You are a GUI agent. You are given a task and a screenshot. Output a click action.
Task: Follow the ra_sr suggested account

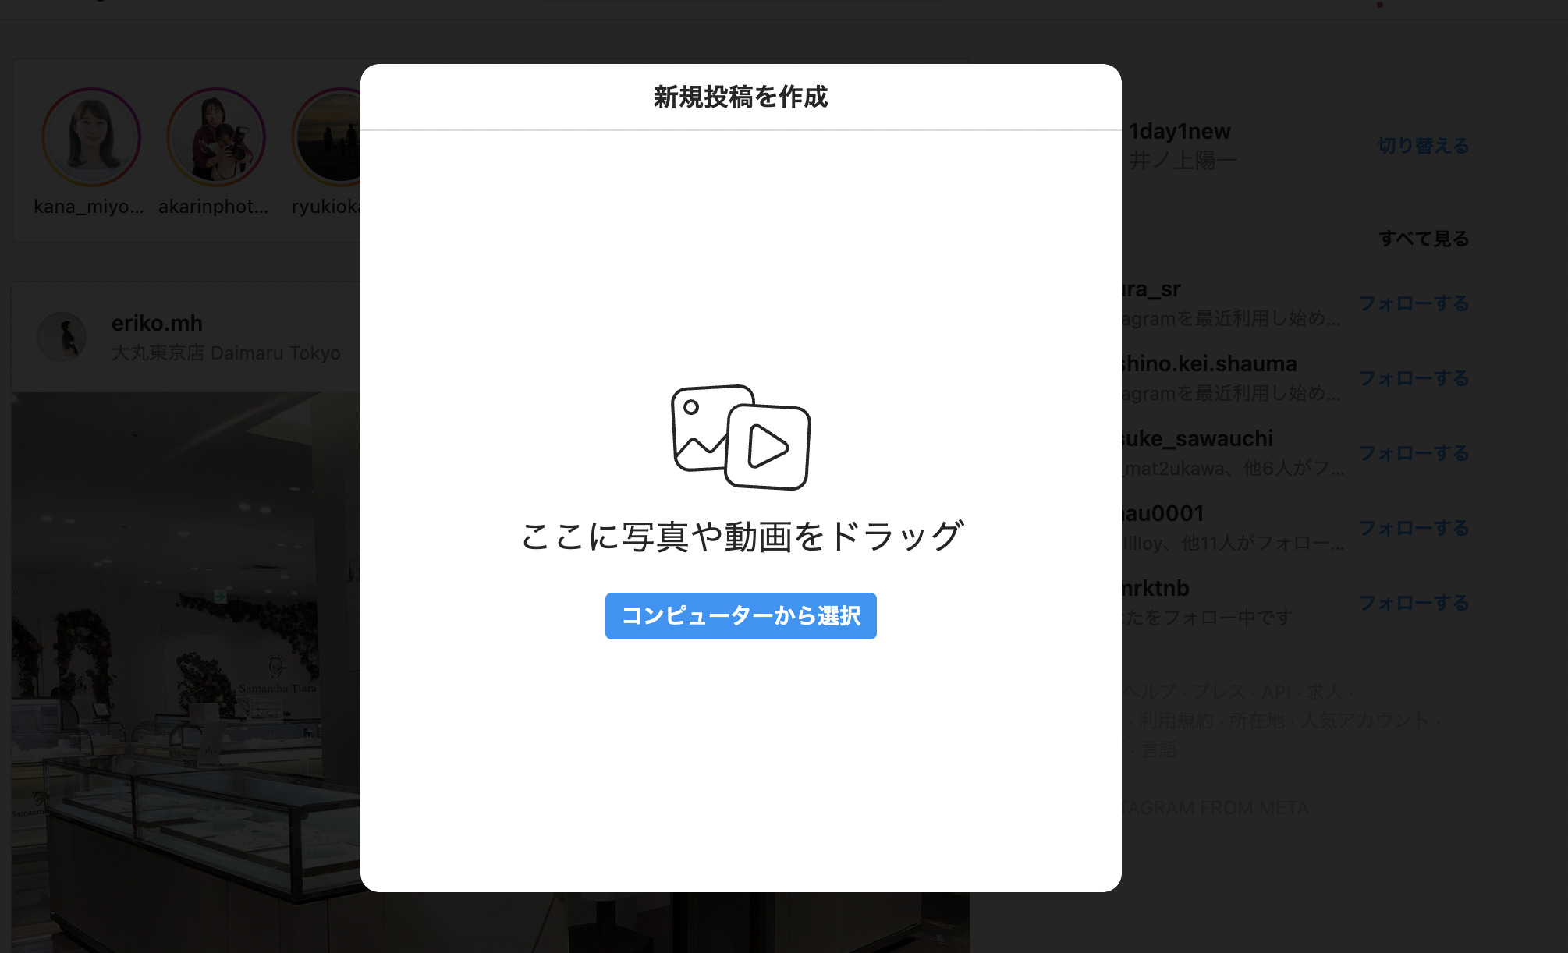point(1414,303)
